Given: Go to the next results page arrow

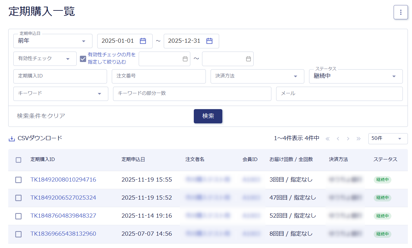Looking at the screenshot, I should (348, 139).
